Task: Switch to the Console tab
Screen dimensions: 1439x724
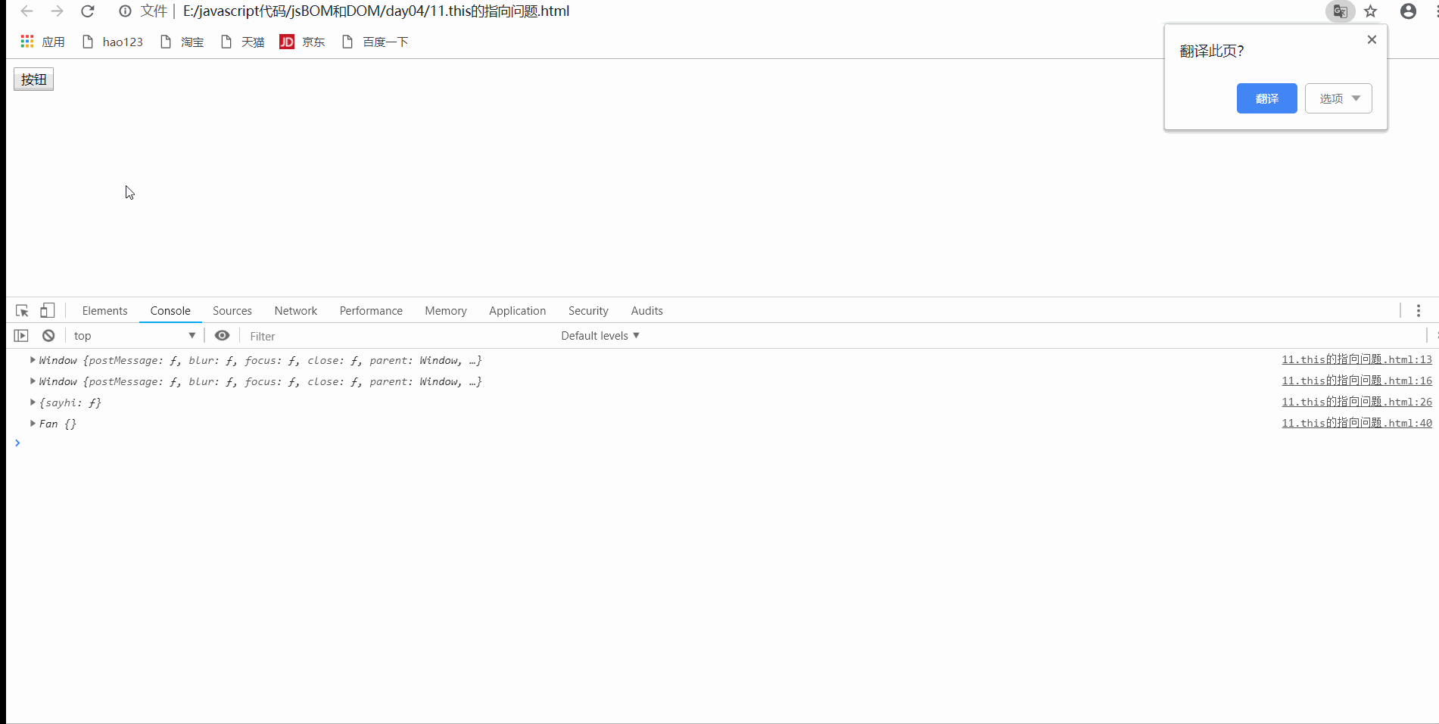Action: pos(170,311)
